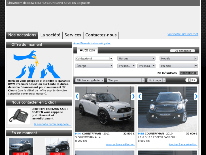Screen dimensions: 206x155
Task: Open MINI COUNTRYMAN - 2011 listing title
Action: (92, 134)
